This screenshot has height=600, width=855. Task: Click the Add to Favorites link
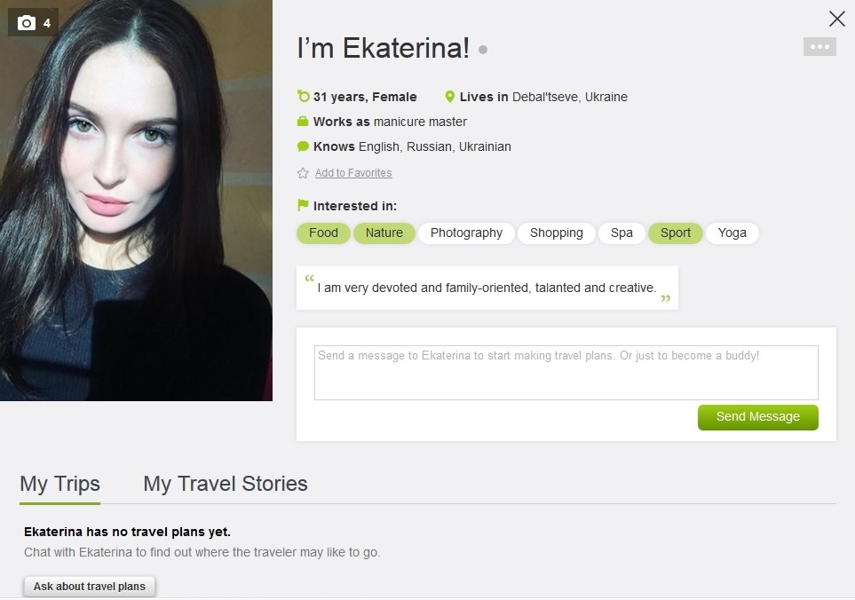pos(353,173)
